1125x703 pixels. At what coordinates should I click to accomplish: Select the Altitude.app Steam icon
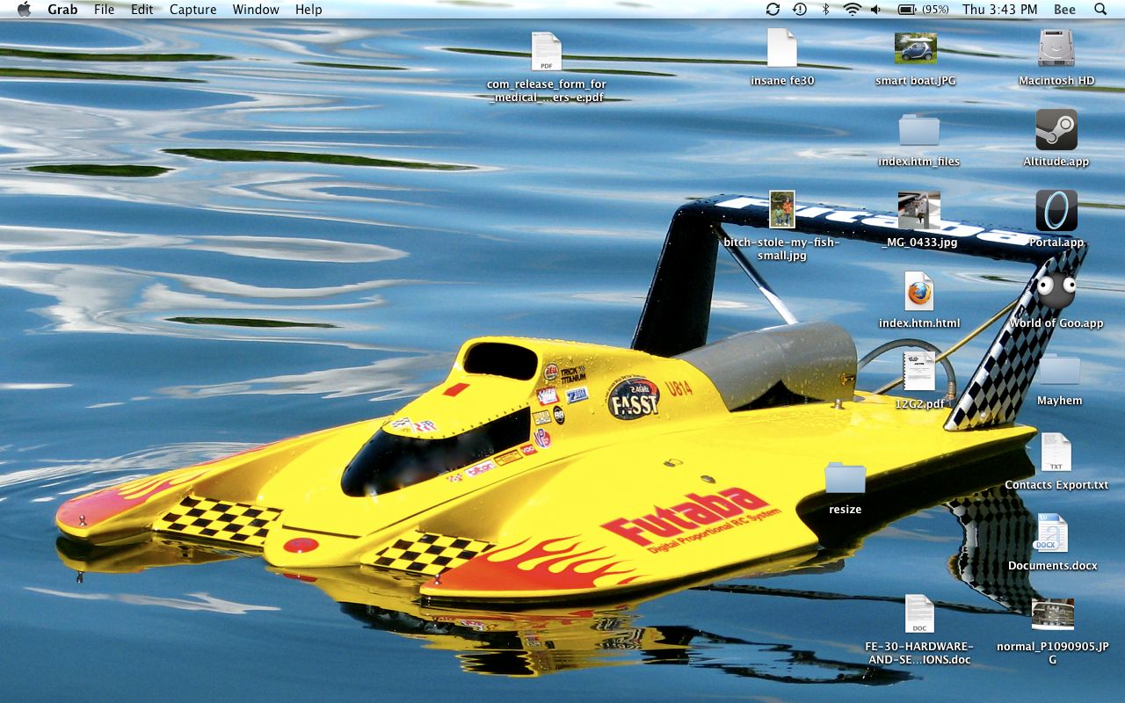click(x=1056, y=130)
